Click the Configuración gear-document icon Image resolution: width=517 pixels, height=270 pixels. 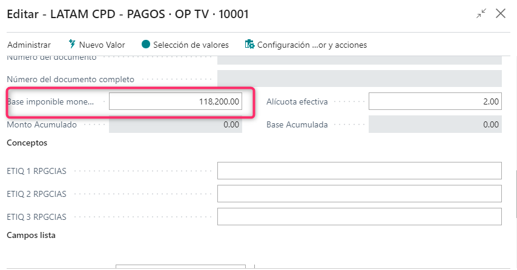(x=249, y=44)
